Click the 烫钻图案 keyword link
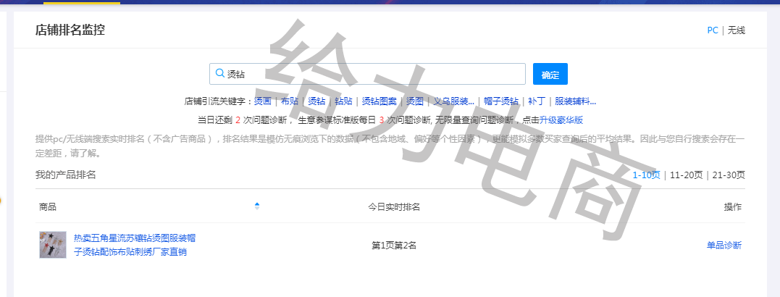 (379, 101)
